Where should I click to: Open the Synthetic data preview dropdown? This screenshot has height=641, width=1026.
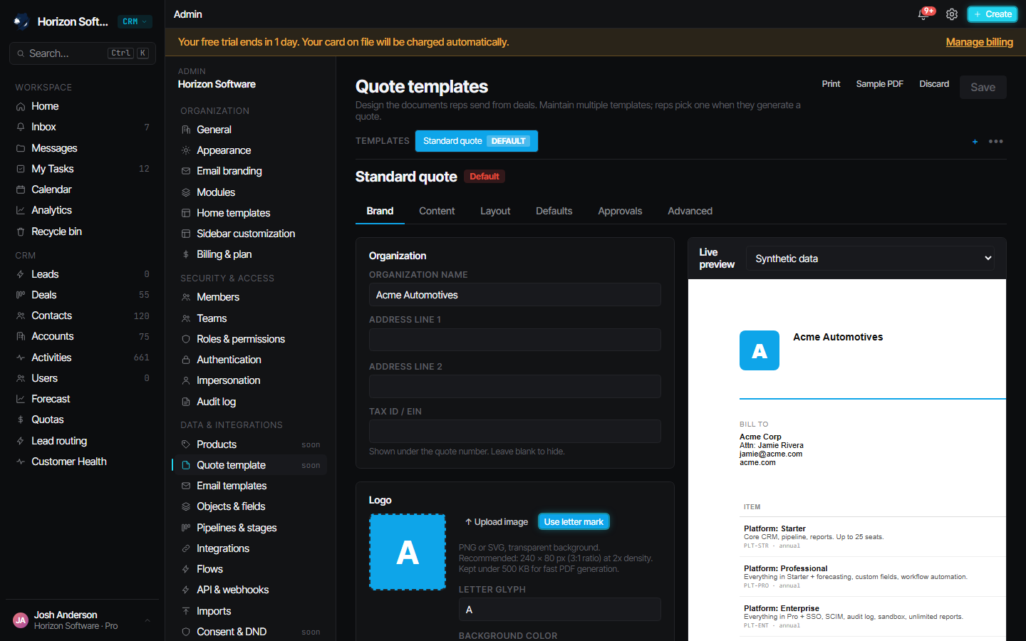[871, 259]
